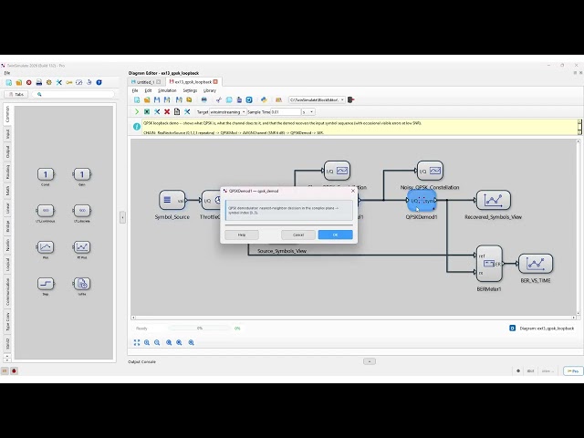The width and height of the screenshot is (584, 438).
Task: Click the print icon in the diagram toolbar
Action: (203, 99)
